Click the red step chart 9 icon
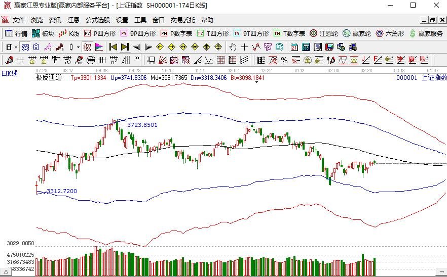 (x=60, y=47)
